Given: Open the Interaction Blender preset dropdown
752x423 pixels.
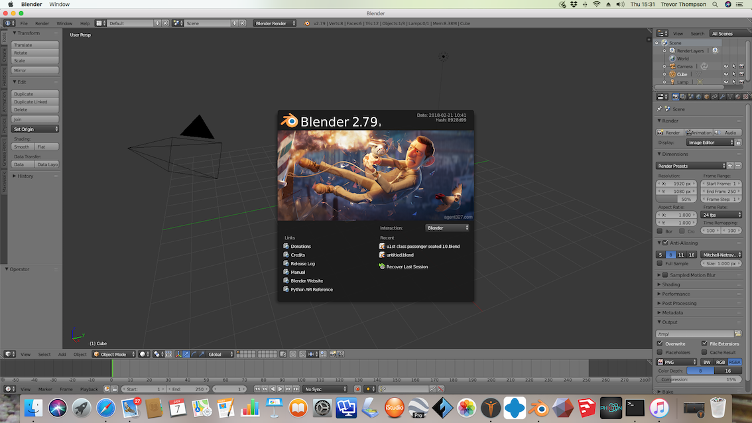Looking at the screenshot, I should pos(448,228).
